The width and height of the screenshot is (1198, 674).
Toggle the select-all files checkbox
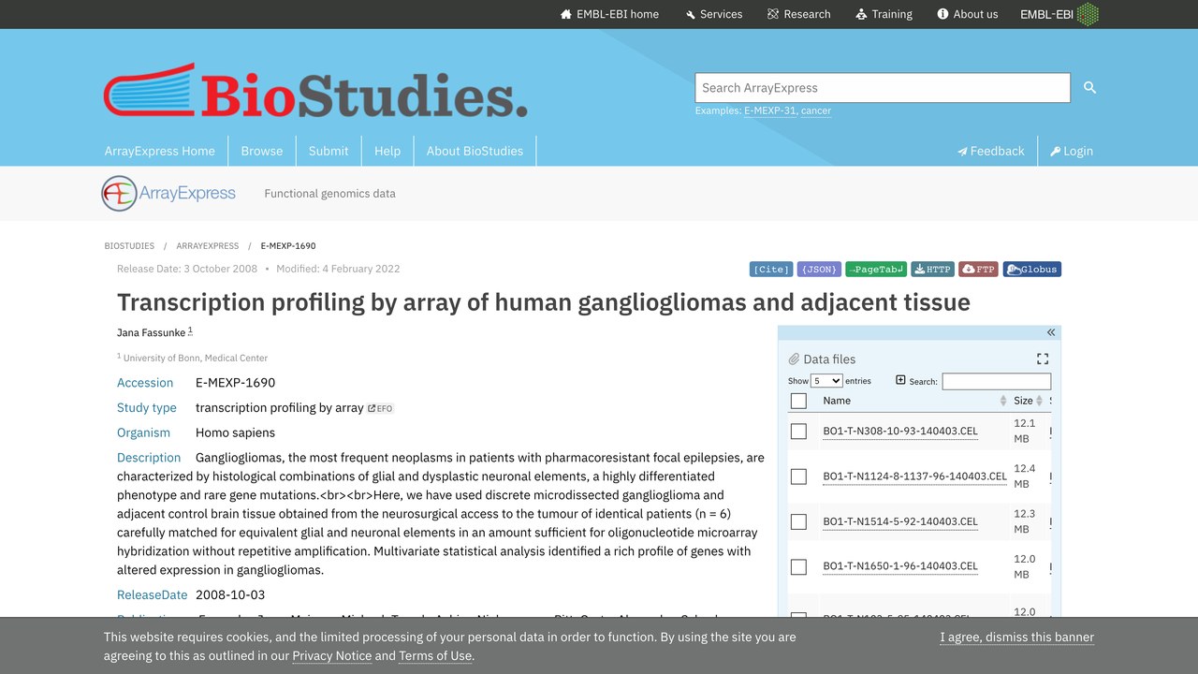click(798, 402)
